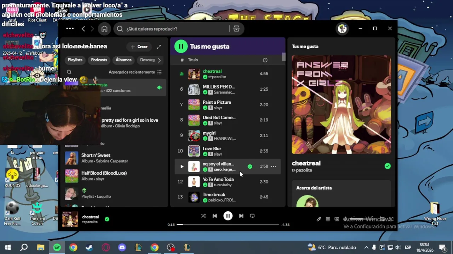Open the queue icon

point(328,219)
